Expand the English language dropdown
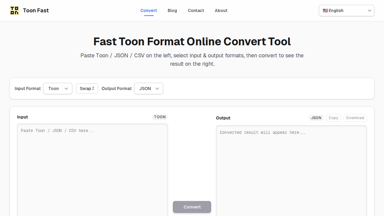Image resolution: width=384 pixels, height=216 pixels. [x=346, y=10]
